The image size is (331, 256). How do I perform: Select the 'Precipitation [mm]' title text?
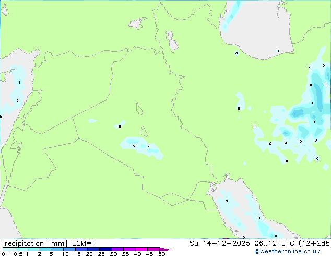coord(33,243)
